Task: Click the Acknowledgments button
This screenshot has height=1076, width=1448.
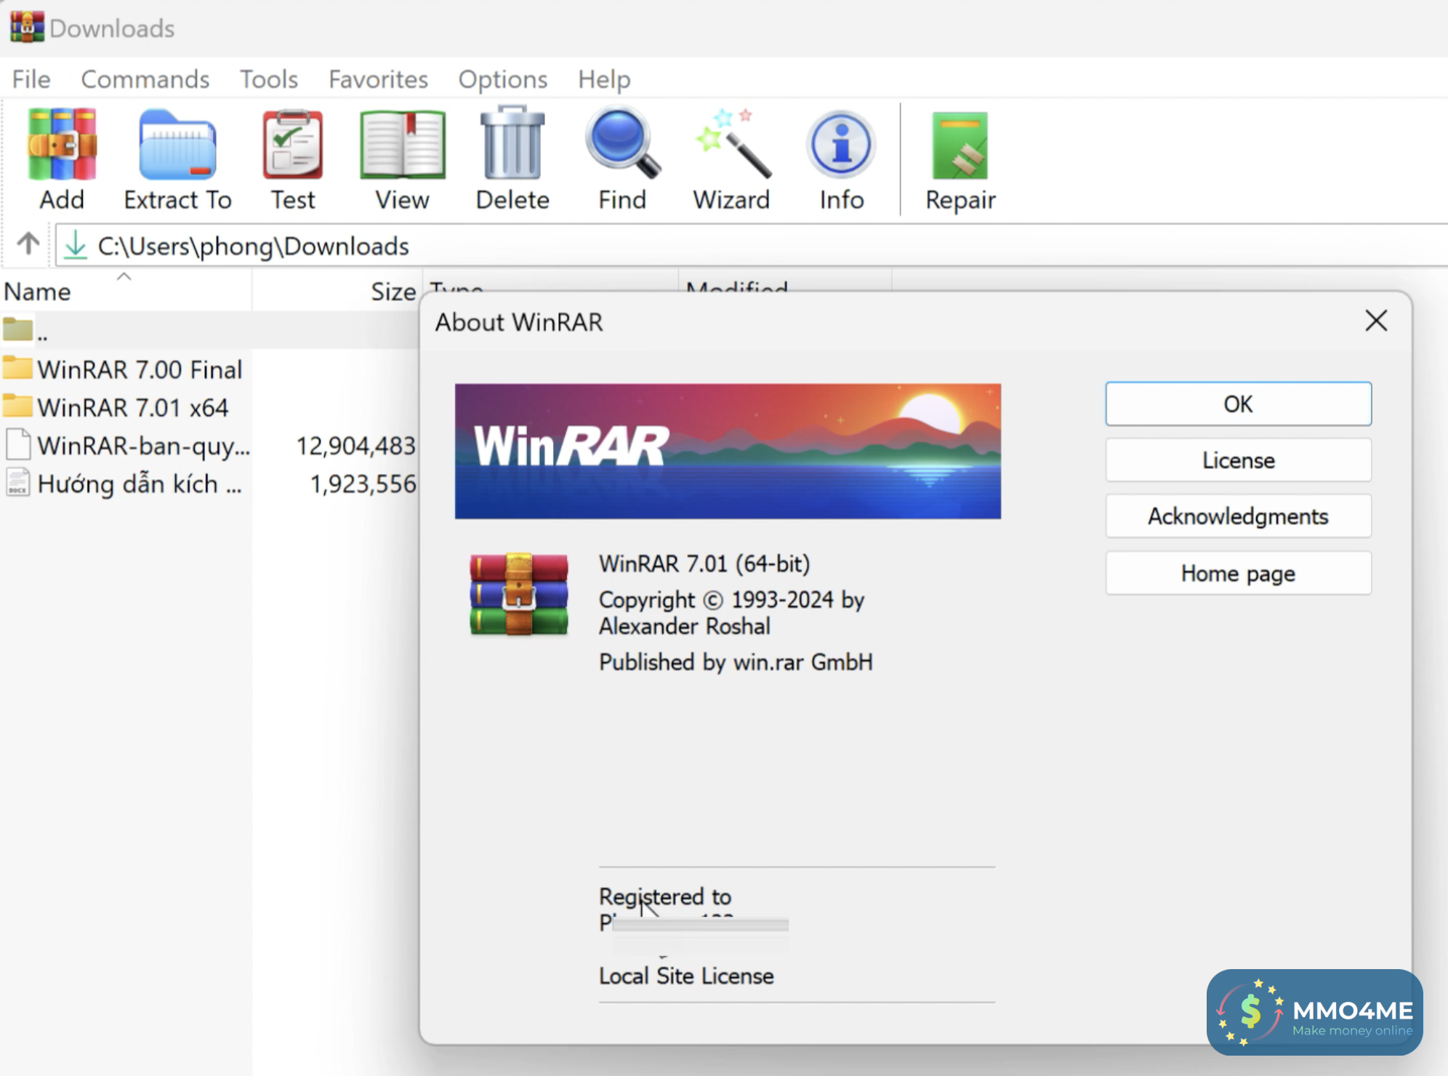Action: (1236, 516)
